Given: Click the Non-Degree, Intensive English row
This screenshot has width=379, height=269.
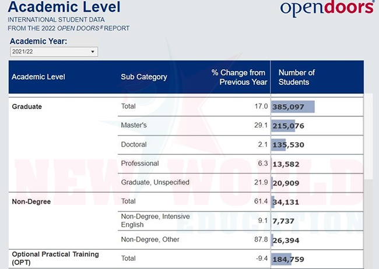Looking at the screenshot, I should [x=155, y=220].
